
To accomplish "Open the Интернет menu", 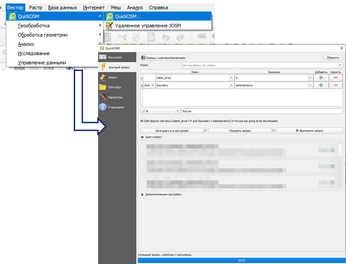I will [94, 7].
